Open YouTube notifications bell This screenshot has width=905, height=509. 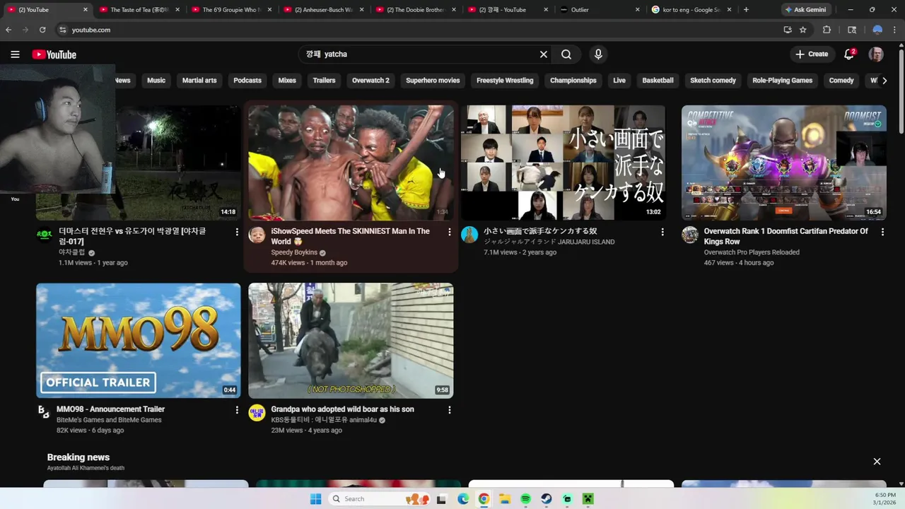pos(850,54)
